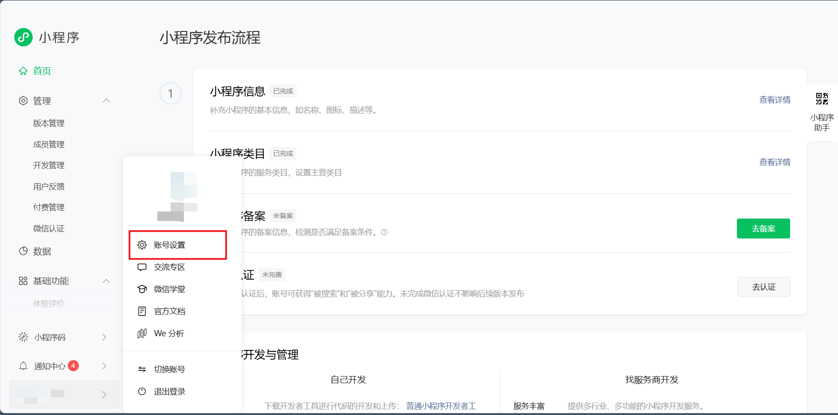Select 切换账号 in the popup menu
Image resolution: width=838 pixels, height=415 pixels.
pos(169,369)
